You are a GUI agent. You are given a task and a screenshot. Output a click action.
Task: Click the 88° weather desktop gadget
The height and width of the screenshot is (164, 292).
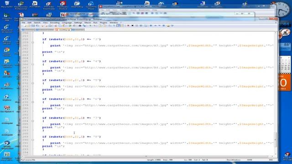click(x=285, y=46)
